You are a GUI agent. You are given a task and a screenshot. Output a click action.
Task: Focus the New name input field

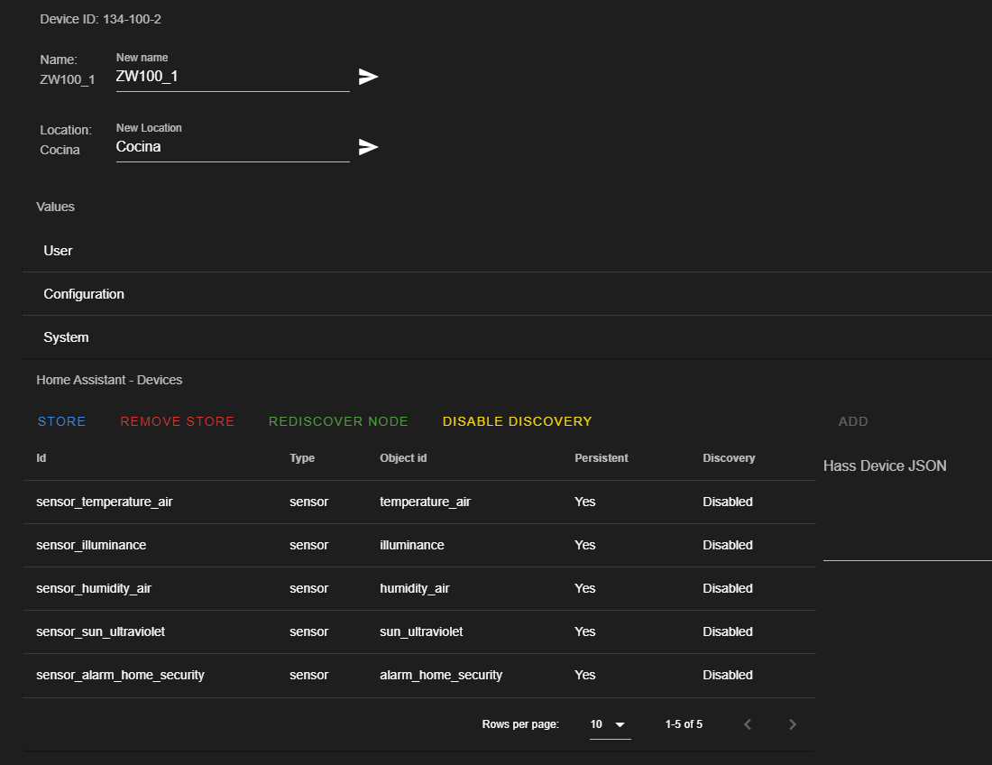point(232,77)
